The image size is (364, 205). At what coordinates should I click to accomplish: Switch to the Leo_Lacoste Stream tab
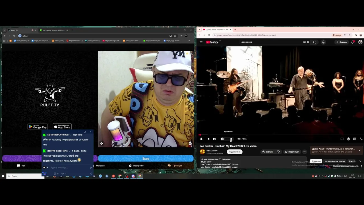coord(53,30)
